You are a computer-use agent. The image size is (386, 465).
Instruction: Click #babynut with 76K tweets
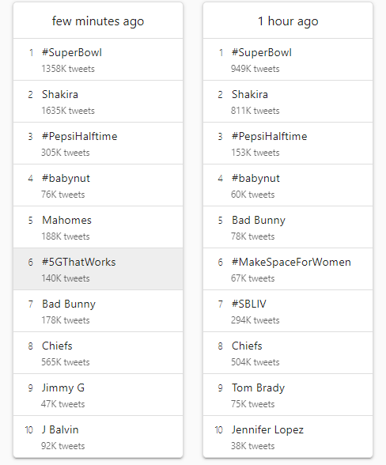(x=98, y=185)
